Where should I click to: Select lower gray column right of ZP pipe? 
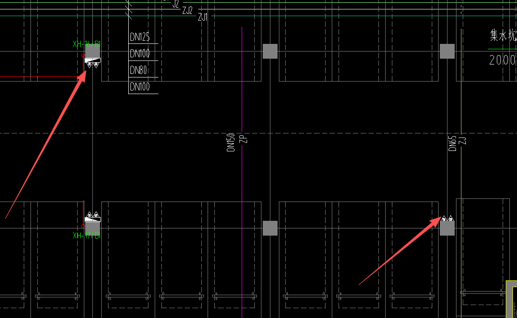tap(270, 228)
